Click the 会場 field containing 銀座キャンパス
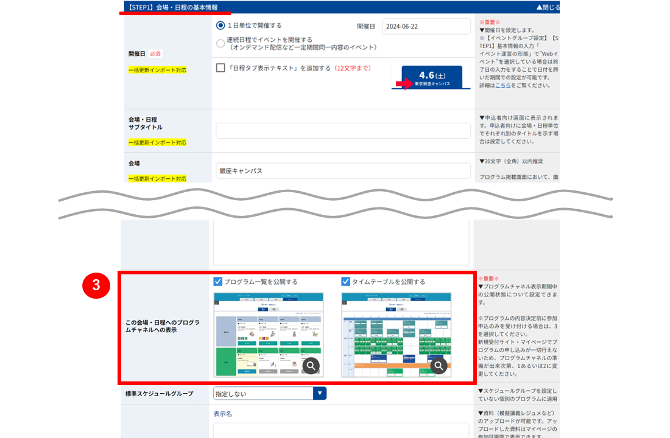The width and height of the screenshot is (670, 438). coord(343,171)
